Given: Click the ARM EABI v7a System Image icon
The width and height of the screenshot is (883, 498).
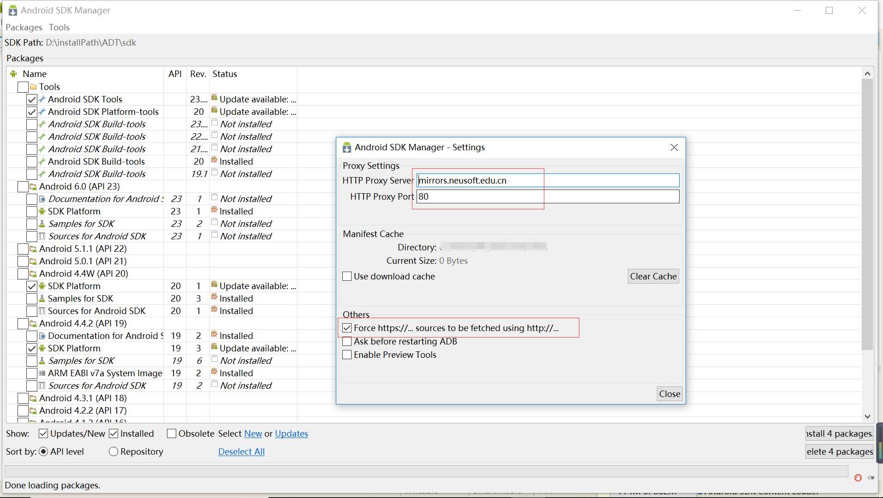Looking at the screenshot, I should click(42, 373).
